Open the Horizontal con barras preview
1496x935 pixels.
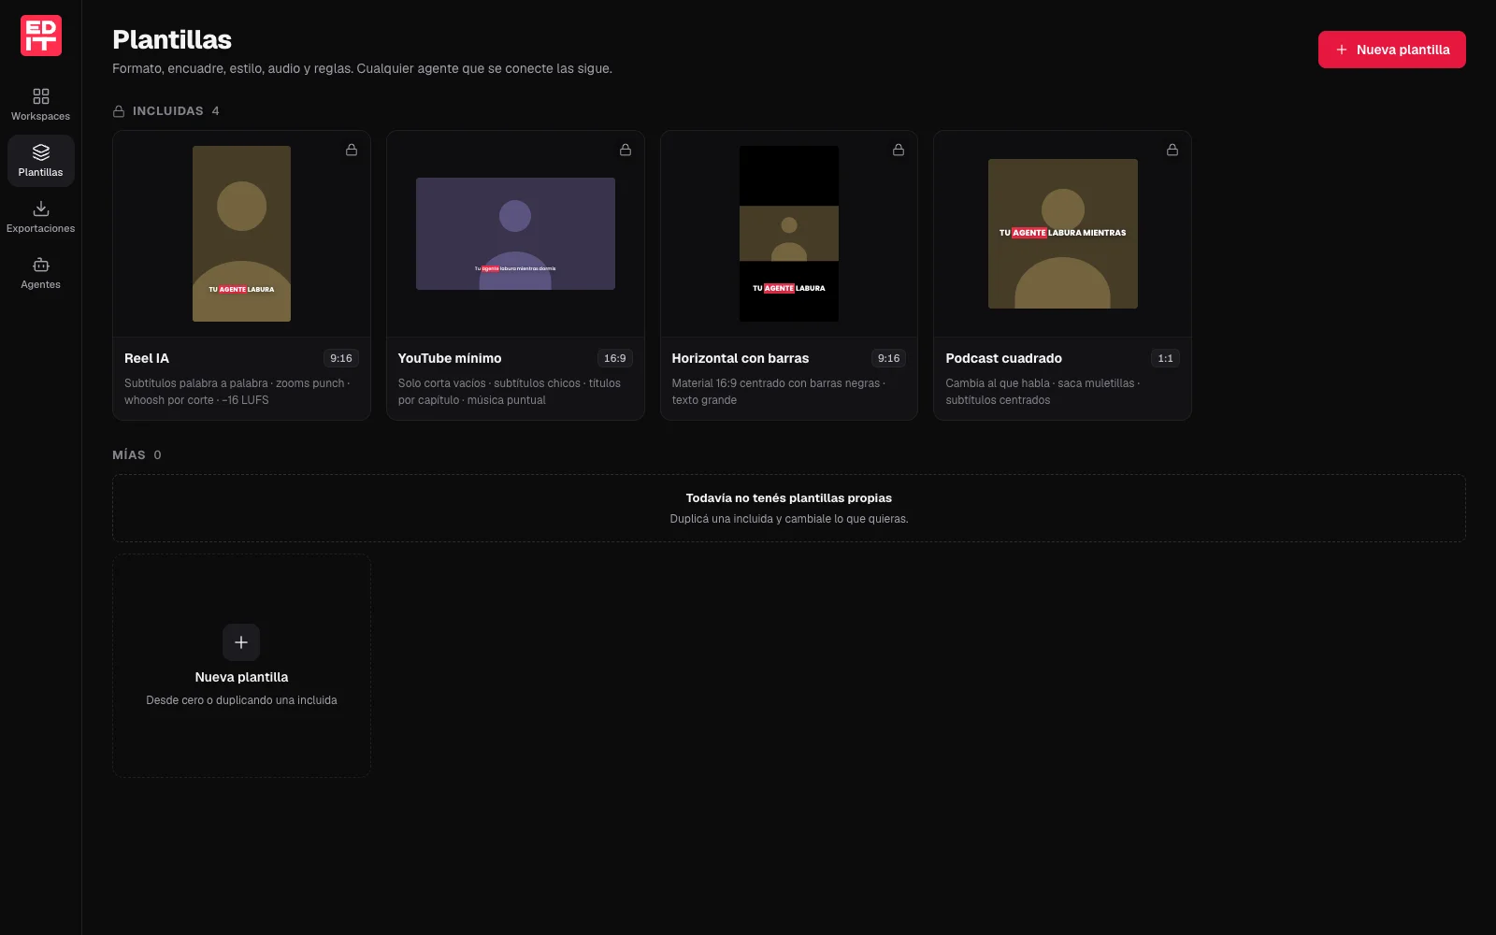tap(789, 234)
